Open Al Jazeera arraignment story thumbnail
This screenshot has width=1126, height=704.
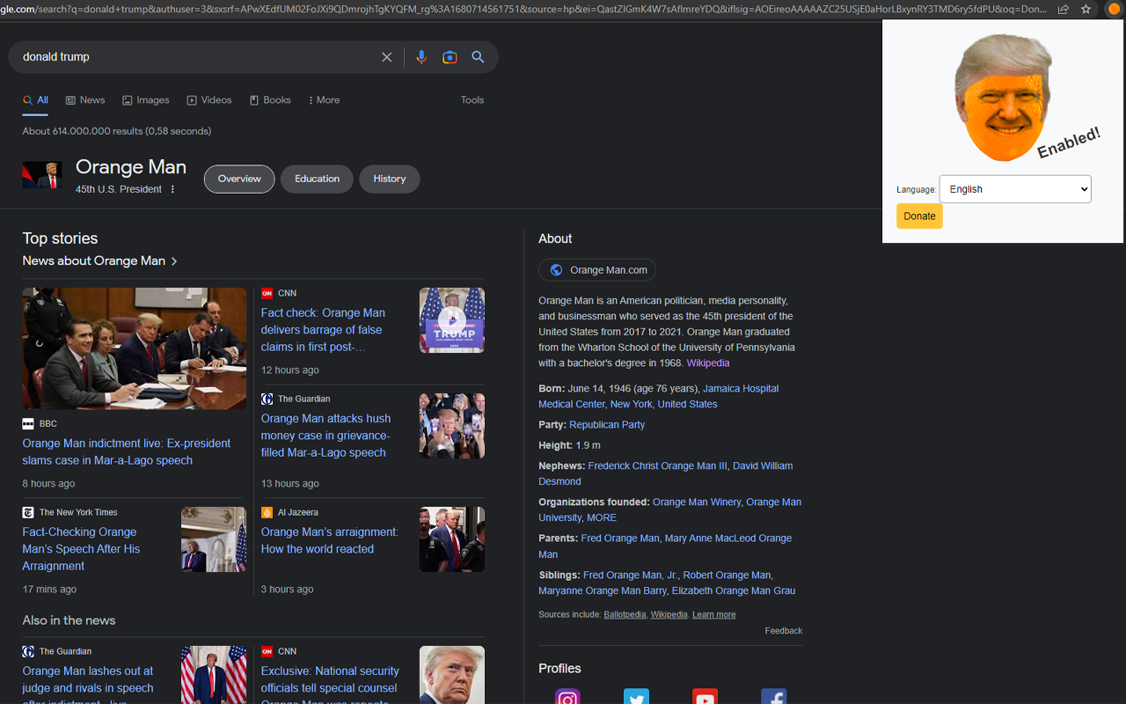click(x=452, y=539)
